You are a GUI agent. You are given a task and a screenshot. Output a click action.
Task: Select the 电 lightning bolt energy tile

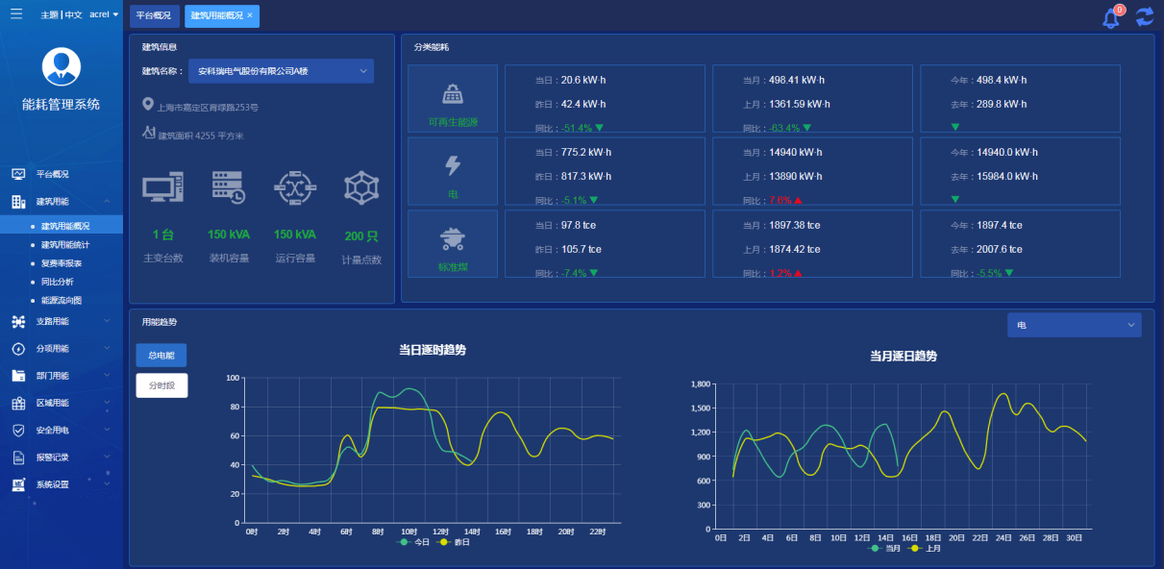click(453, 170)
